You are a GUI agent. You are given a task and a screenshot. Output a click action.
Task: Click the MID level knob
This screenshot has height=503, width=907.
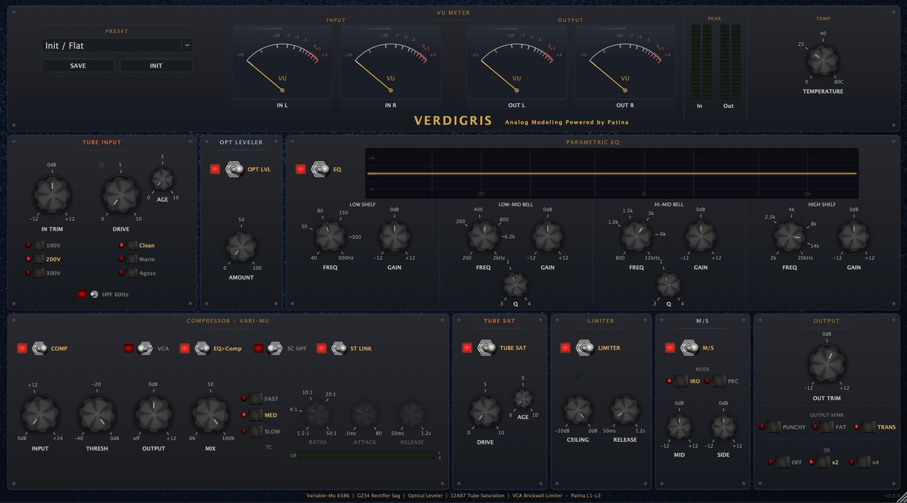(x=679, y=427)
